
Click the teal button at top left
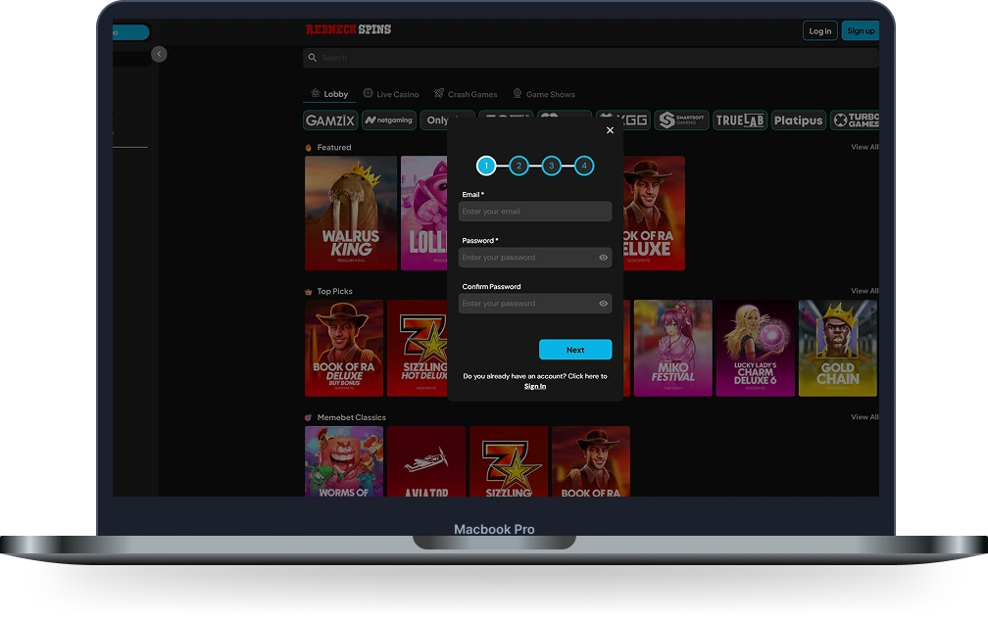point(131,32)
